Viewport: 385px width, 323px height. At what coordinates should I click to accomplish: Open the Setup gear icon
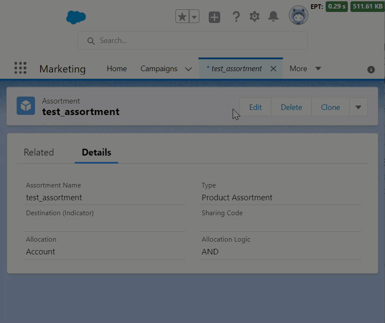(254, 17)
